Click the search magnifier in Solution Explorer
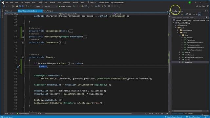The height and width of the screenshot is (118, 210). click(206, 17)
